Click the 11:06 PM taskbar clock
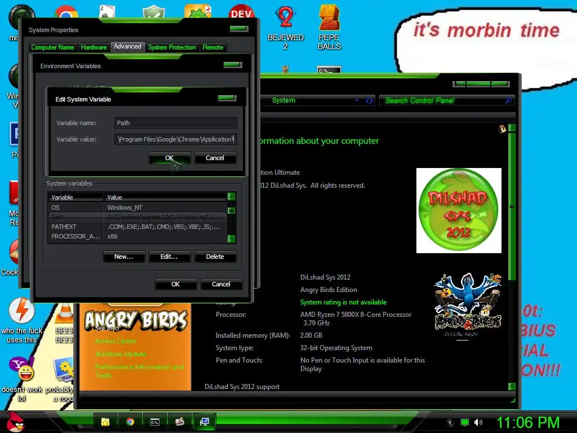Image resolution: width=577 pixels, height=433 pixels. [529, 423]
